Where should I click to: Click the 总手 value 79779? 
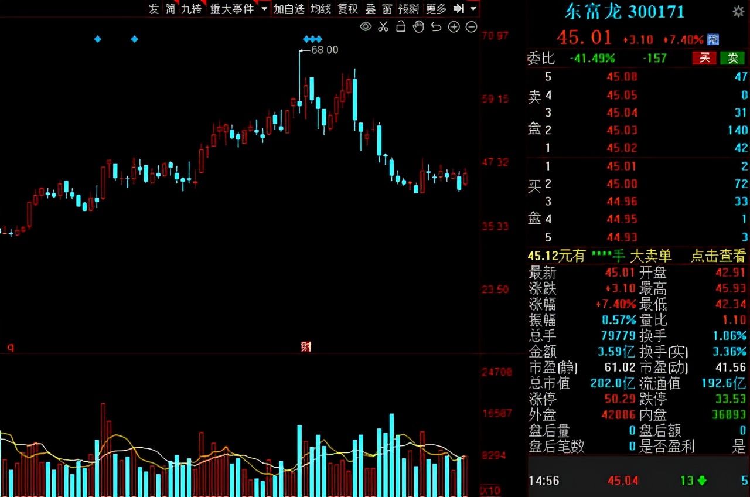pyautogui.click(x=618, y=336)
